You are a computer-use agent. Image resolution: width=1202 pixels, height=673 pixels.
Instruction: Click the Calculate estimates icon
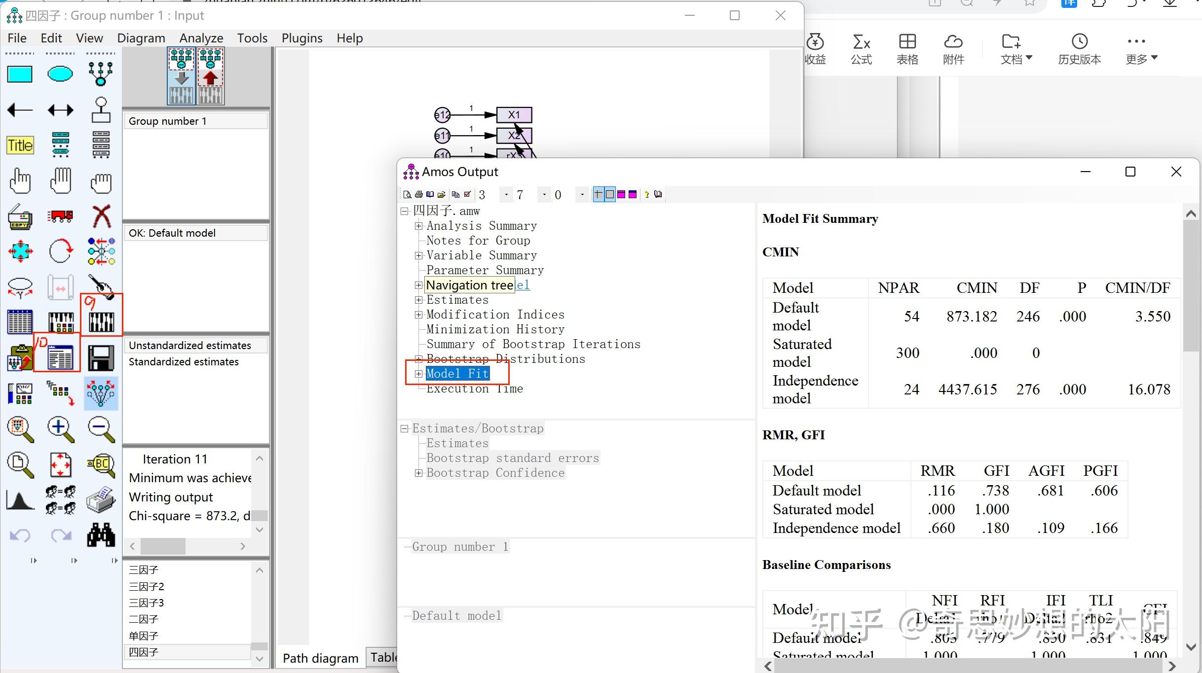(101, 322)
